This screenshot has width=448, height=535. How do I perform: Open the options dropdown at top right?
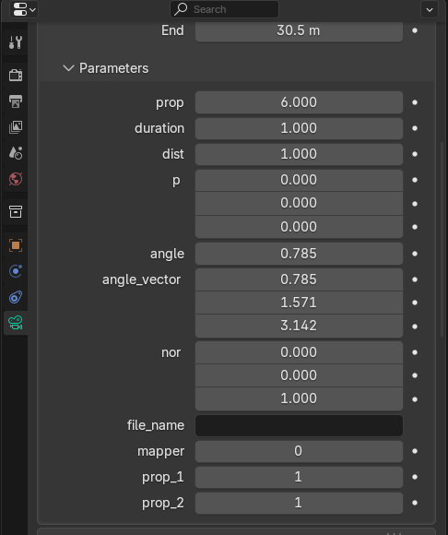click(430, 9)
